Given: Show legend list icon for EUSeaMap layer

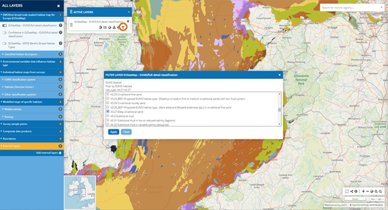Looking at the screenshot, I should (105, 28).
